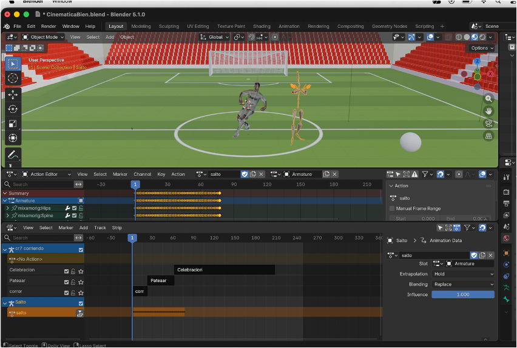Select the Celebracion NLA strip

(224, 270)
